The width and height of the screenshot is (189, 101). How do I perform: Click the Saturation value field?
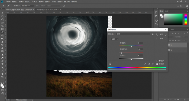click(x=140, y=49)
